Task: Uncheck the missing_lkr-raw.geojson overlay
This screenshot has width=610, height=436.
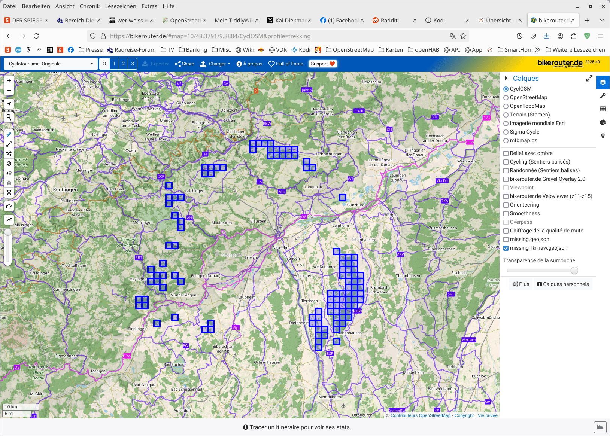Action: tap(506, 248)
